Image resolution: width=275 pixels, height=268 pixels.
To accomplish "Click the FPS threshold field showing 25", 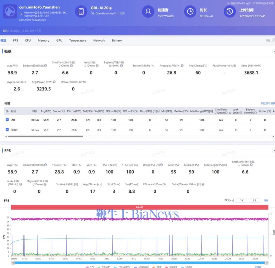I will 254,200.
